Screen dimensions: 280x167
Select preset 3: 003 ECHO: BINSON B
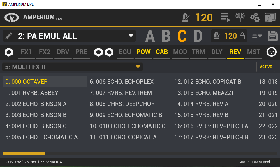pyautogui.click(x=45, y=115)
